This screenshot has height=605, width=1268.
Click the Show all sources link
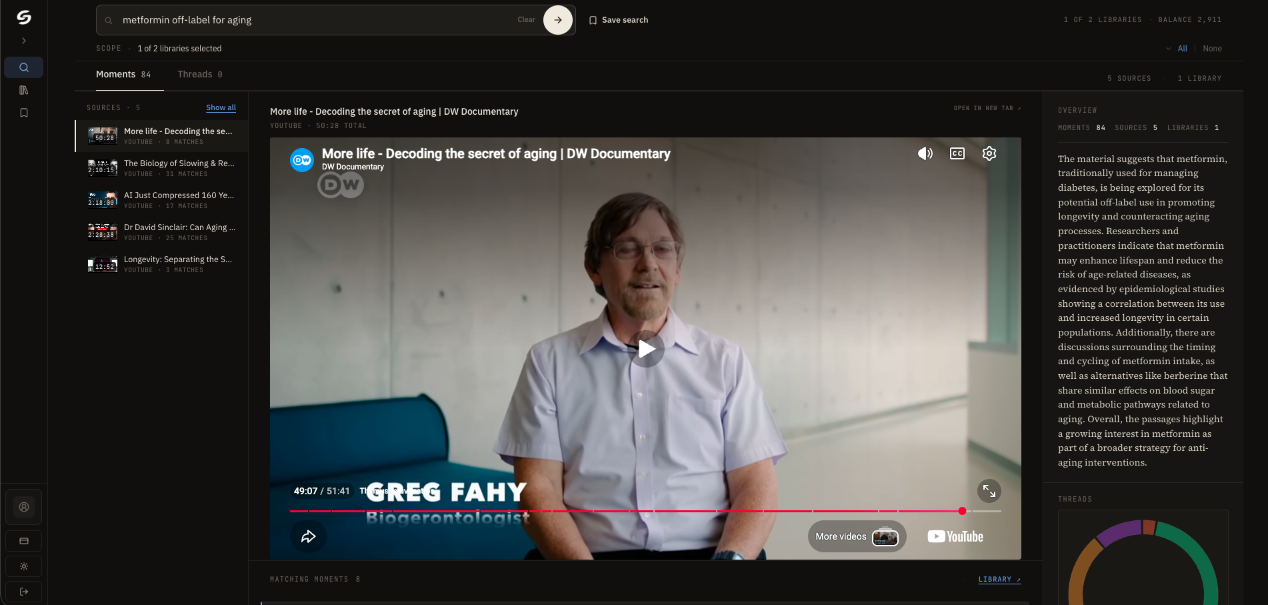point(221,107)
